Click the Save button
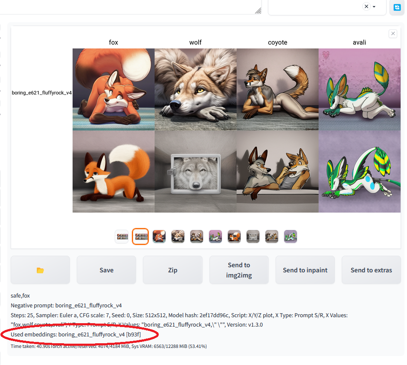This screenshot has height=365, width=407. [x=106, y=270]
